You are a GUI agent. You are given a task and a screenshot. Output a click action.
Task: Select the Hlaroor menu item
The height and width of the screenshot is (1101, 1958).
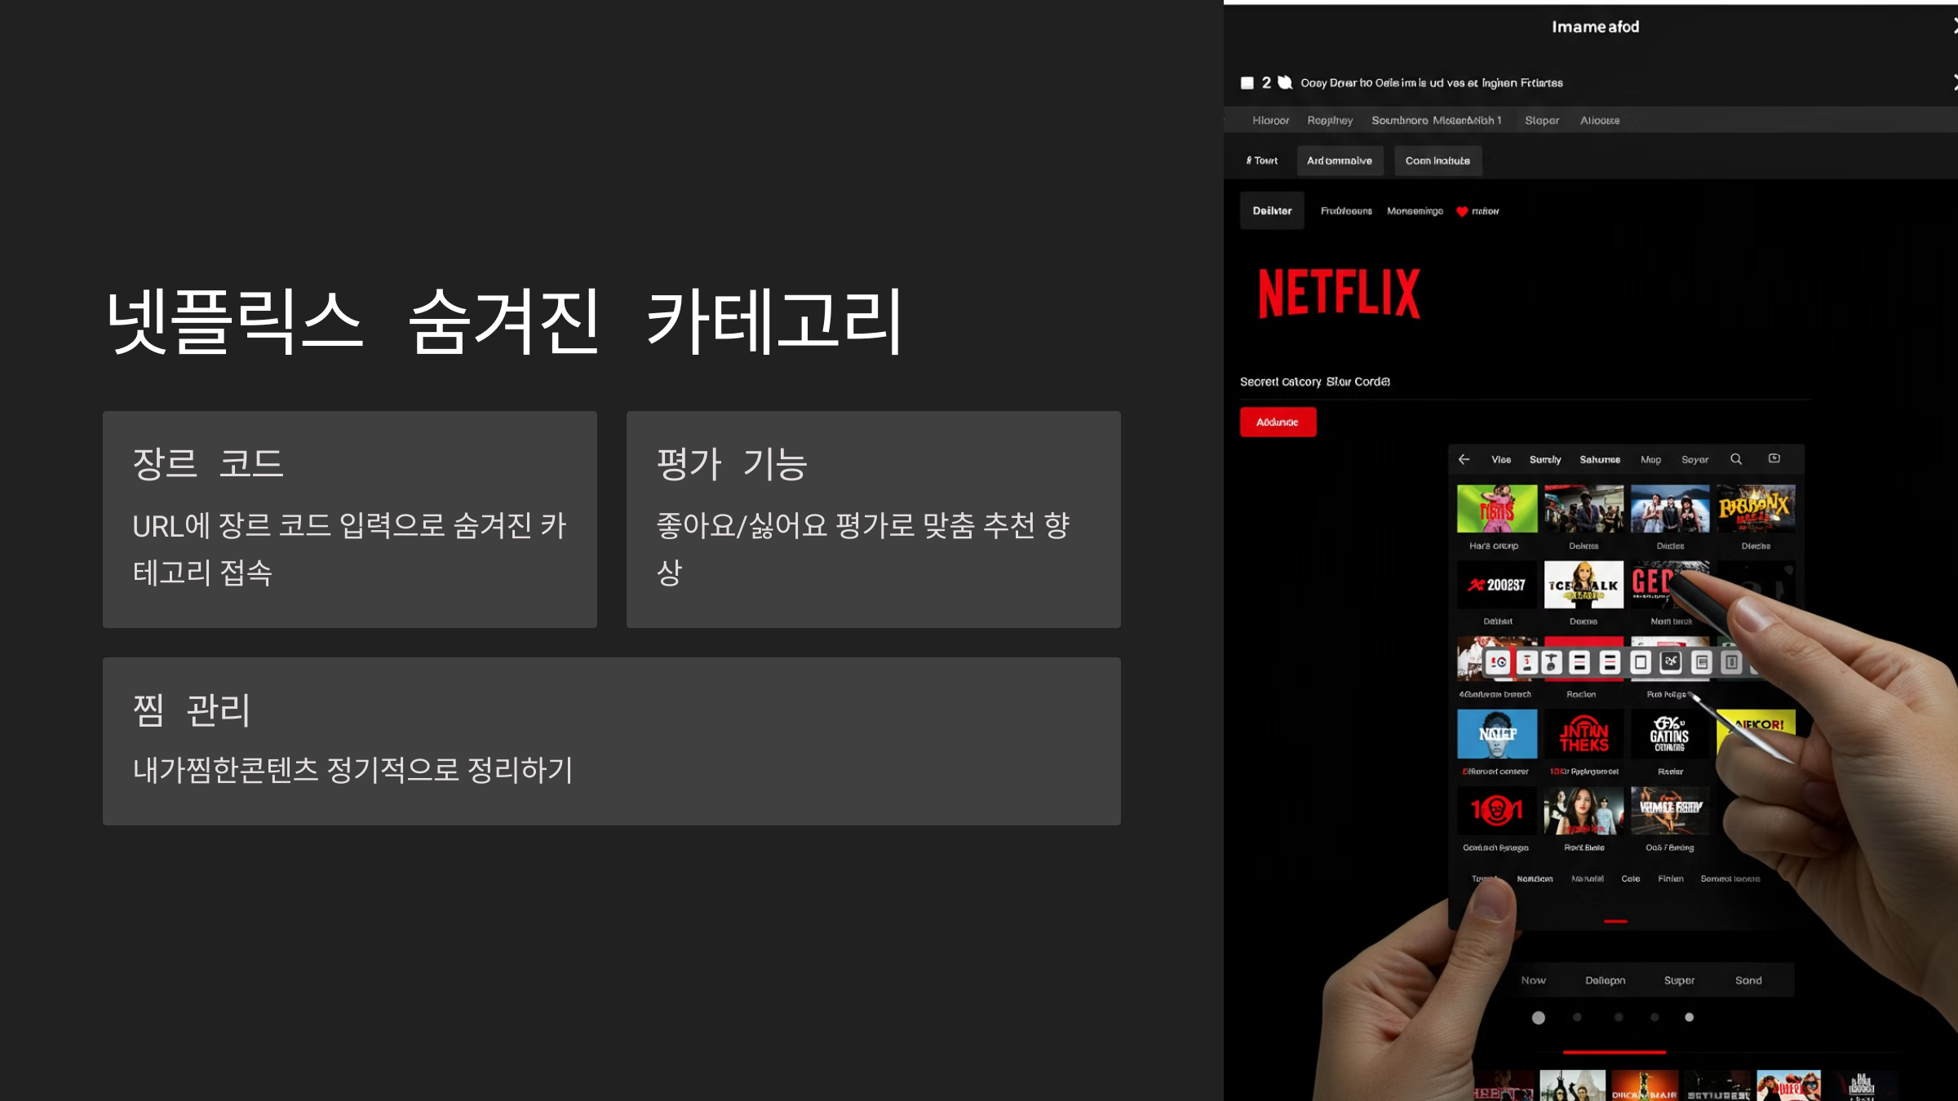click(x=1270, y=120)
